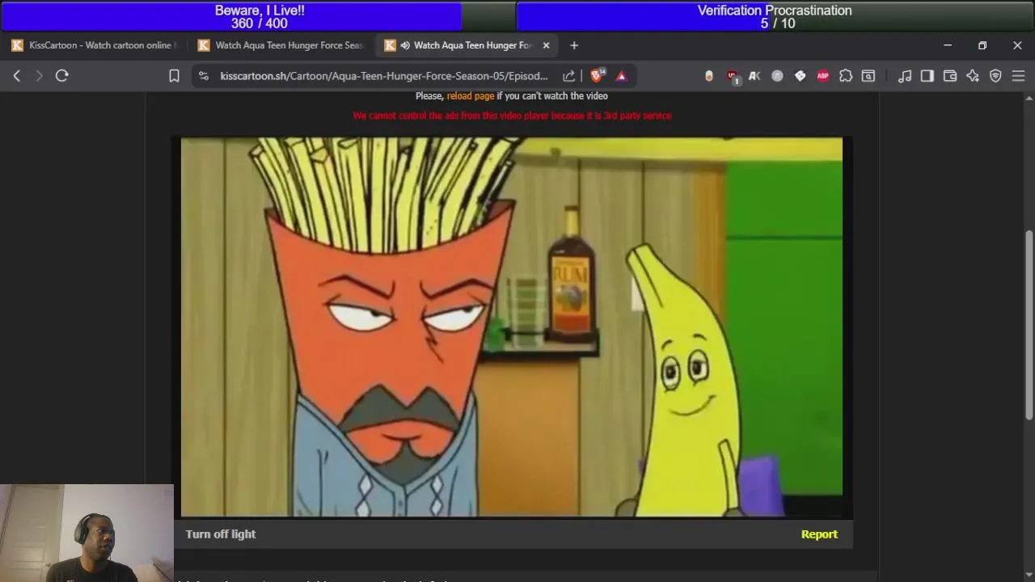The width and height of the screenshot is (1035, 582).
Task: Click the tab search window icon
Action: point(868,76)
